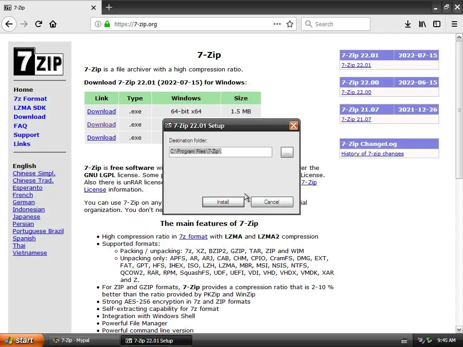Open 7z Format in the sidebar
Screen dimensions: 463x347
pos(30,99)
